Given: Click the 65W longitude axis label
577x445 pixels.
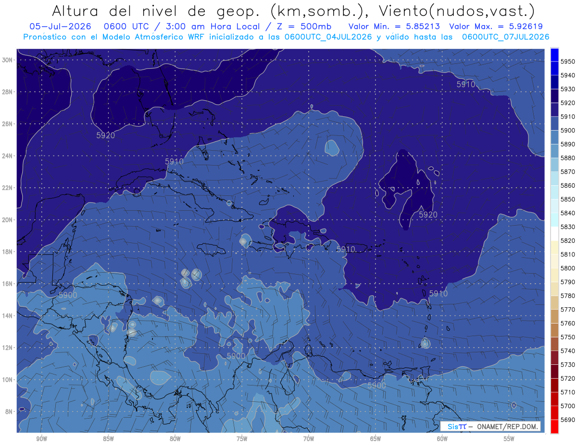Looking at the screenshot, I should click(x=376, y=439).
